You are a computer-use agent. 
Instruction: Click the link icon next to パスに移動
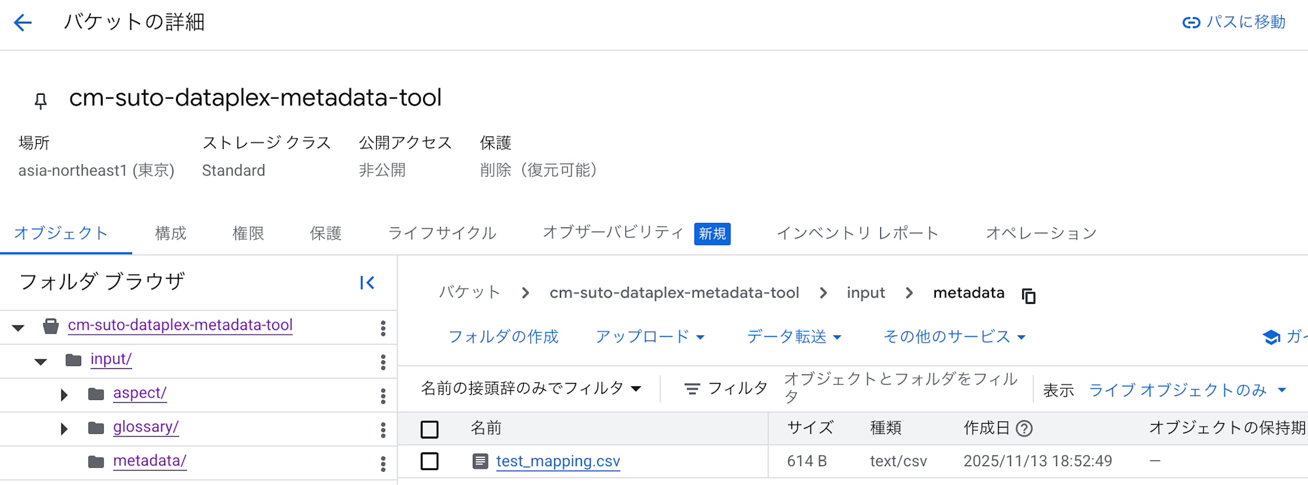coord(1192,23)
